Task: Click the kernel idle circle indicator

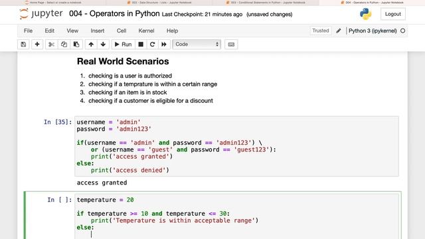Action: (403, 31)
